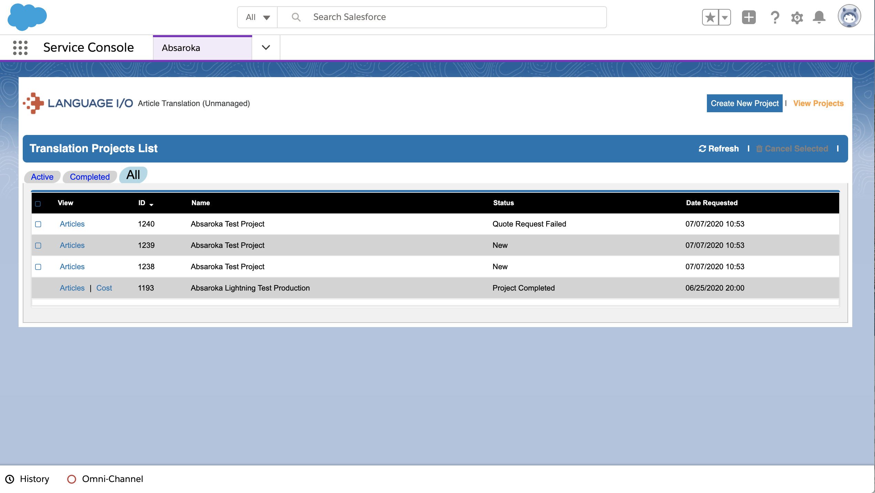
Task: Open the notifications bell
Action: coord(819,17)
